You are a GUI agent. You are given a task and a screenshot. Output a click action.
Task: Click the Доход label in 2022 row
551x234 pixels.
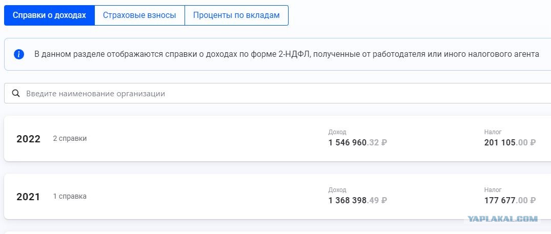[x=337, y=132]
